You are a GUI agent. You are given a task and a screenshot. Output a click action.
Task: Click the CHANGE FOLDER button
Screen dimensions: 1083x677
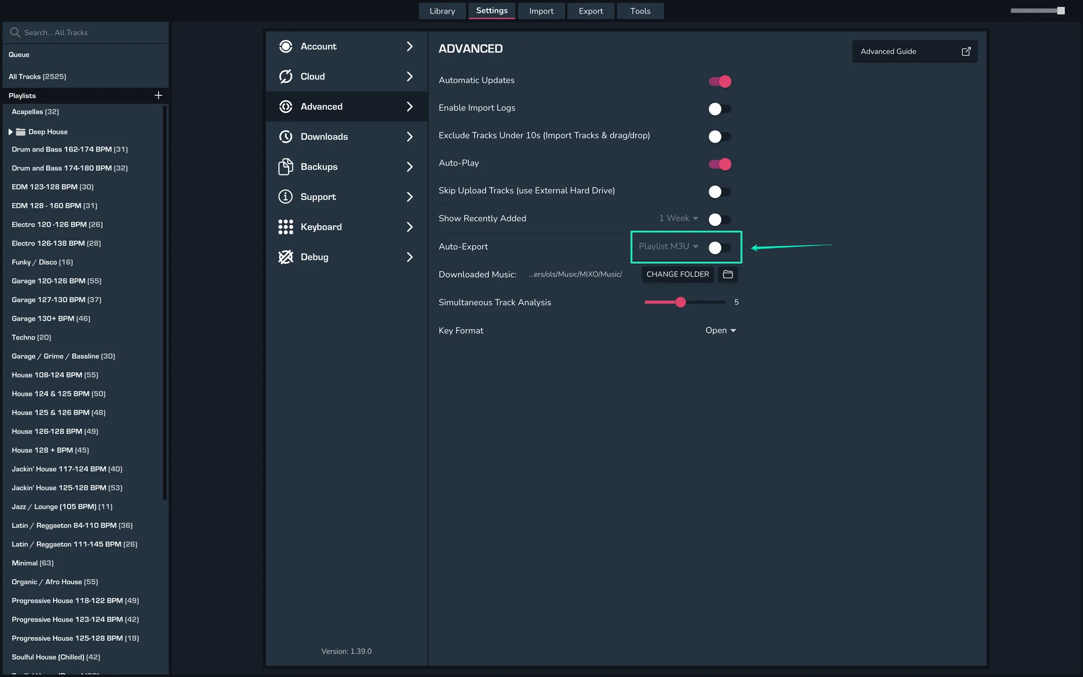tap(677, 275)
